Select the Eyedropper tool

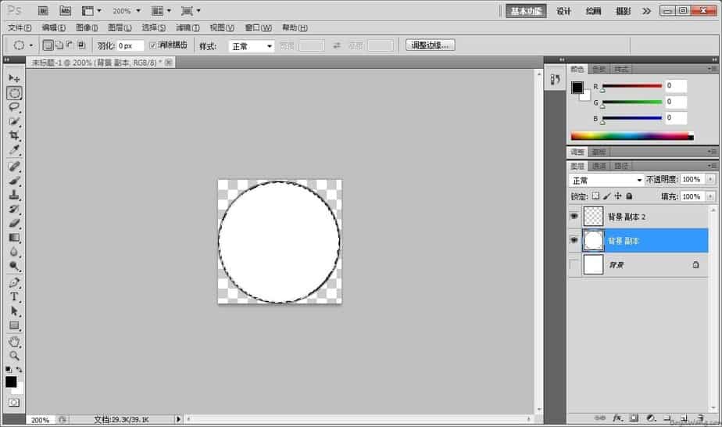pos(14,149)
